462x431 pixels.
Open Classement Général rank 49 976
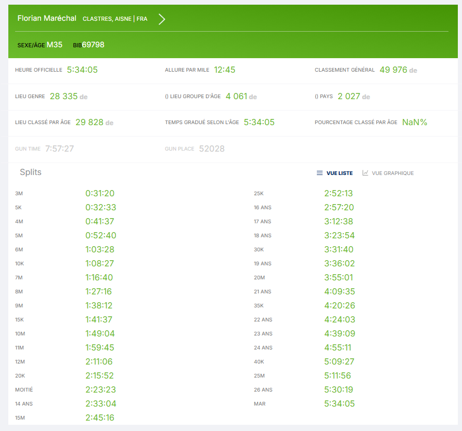pyautogui.click(x=393, y=70)
